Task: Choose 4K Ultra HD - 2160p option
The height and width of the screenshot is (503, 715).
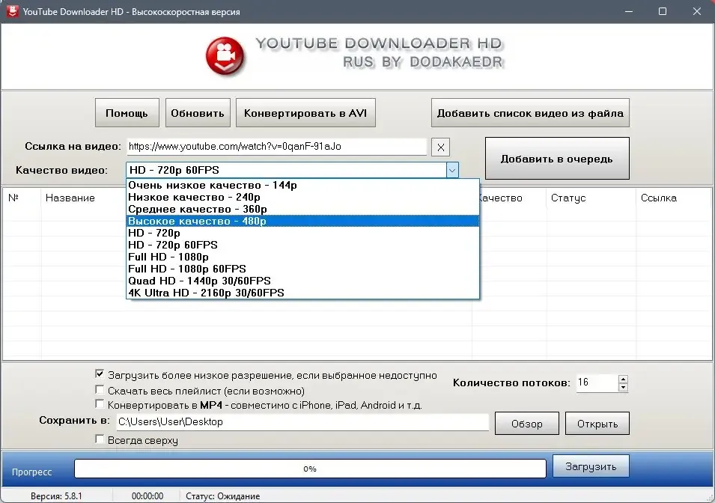Action: pyautogui.click(x=206, y=293)
